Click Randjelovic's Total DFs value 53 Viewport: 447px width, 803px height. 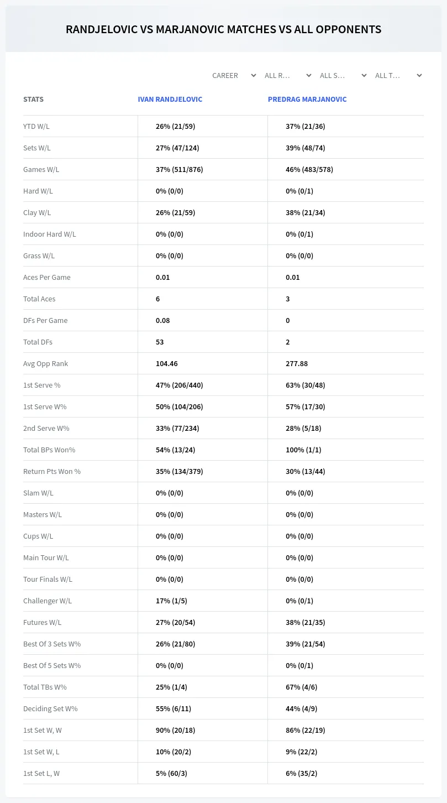click(x=160, y=342)
